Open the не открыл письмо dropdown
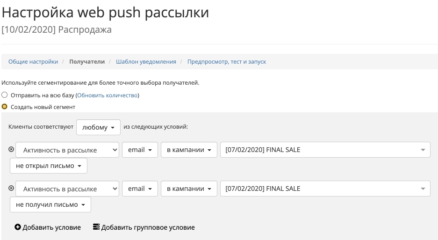The image size is (438, 240). click(x=49, y=166)
